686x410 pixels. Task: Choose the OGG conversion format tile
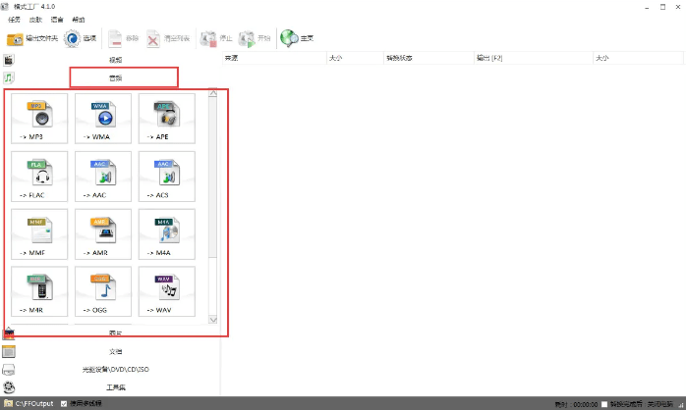tap(103, 291)
